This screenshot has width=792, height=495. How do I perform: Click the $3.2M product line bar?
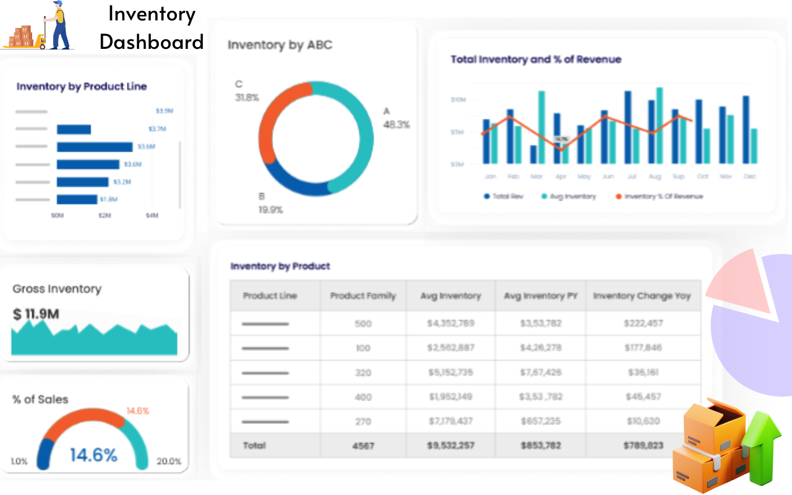pyautogui.click(x=83, y=182)
